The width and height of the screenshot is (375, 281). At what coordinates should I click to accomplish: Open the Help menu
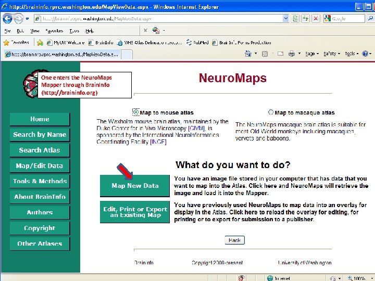tap(90, 31)
